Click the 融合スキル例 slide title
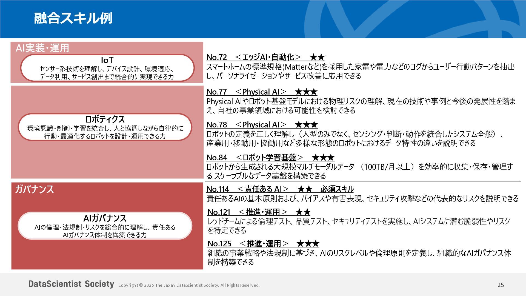The width and height of the screenshot is (526, 296). tap(73, 18)
